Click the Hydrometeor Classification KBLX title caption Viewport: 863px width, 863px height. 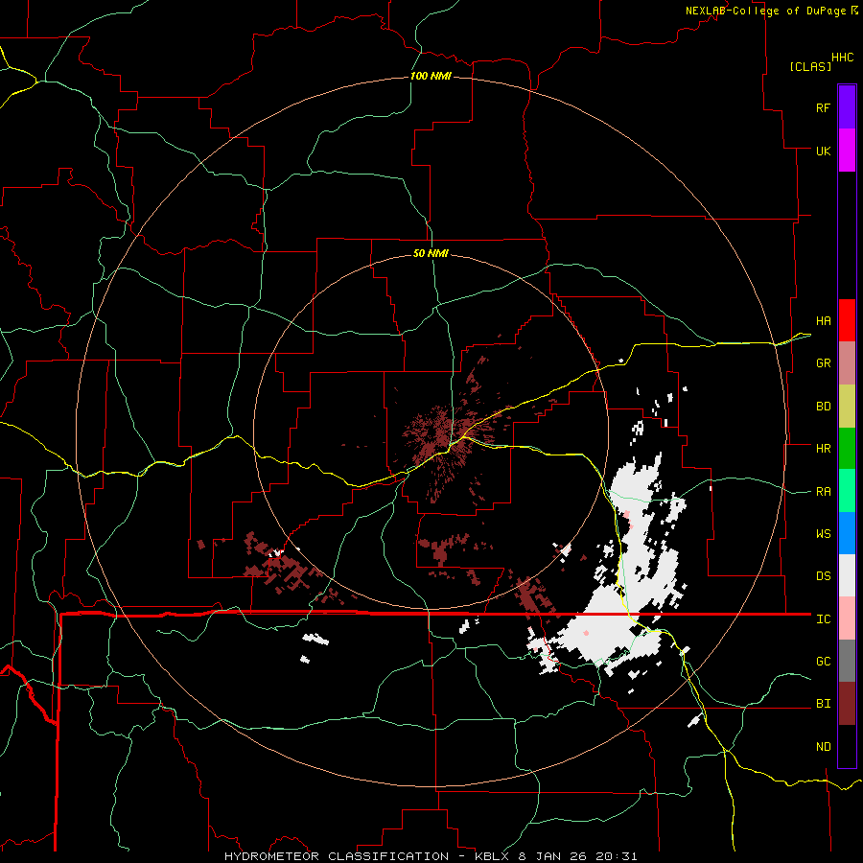tap(431, 856)
